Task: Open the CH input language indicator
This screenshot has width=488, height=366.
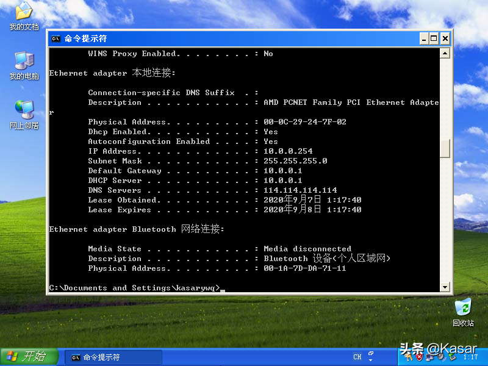Action: coord(357,357)
